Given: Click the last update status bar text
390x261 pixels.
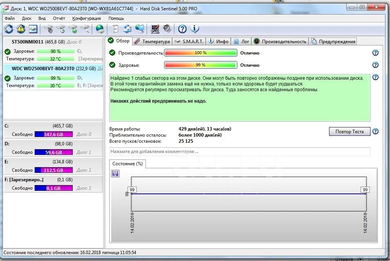Looking at the screenshot, I should pyautogui.click(x=70, y=253).
